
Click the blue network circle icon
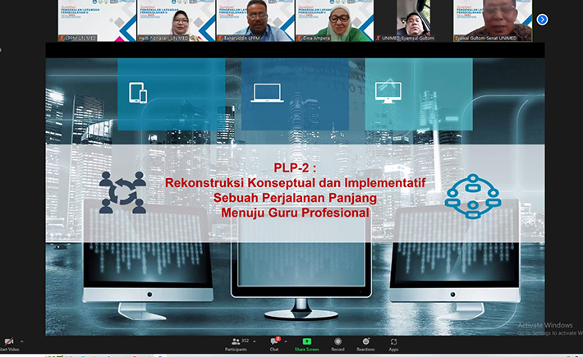point(473,196)
